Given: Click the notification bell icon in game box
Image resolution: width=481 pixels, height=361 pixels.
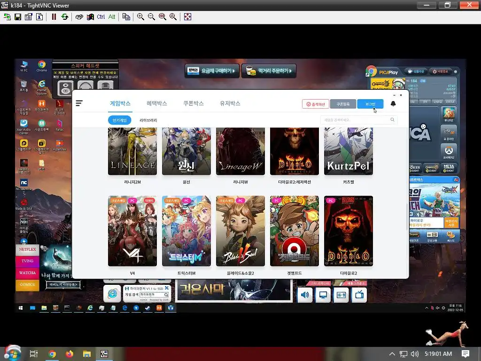Looking at the screenshot, I should coord(393,104).
